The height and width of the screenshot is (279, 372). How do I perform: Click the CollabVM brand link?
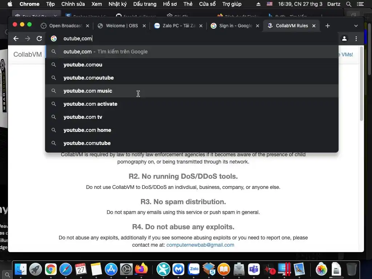(28, 54)
